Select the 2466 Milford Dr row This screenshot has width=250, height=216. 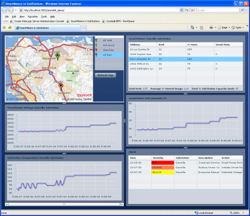[186, 64]
